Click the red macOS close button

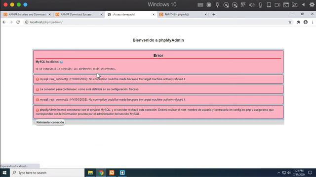[5, 4]
